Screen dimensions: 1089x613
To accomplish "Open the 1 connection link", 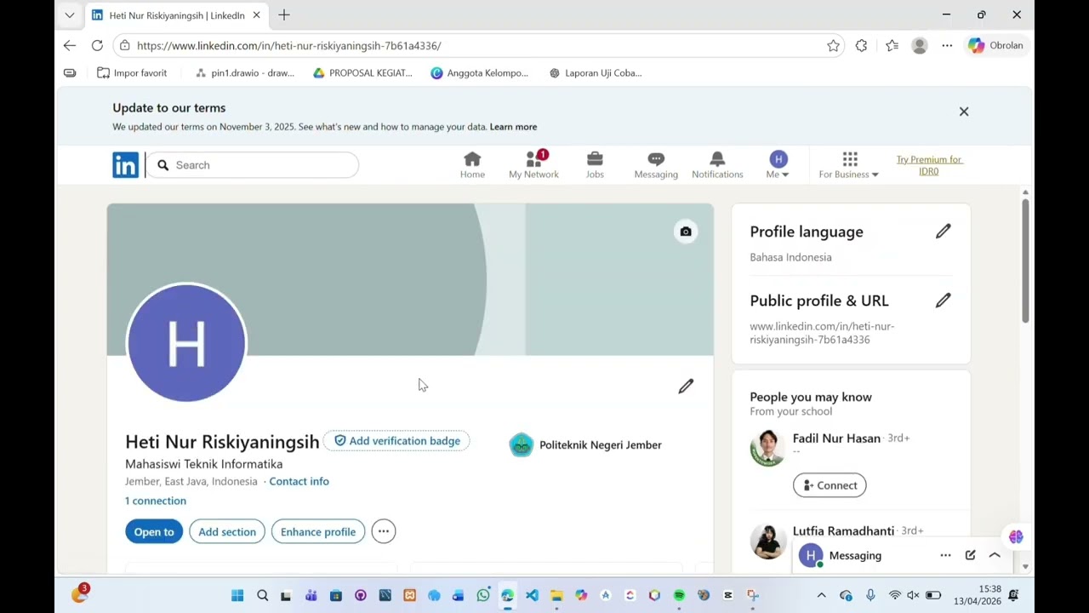I will click(x=156, y=501).
